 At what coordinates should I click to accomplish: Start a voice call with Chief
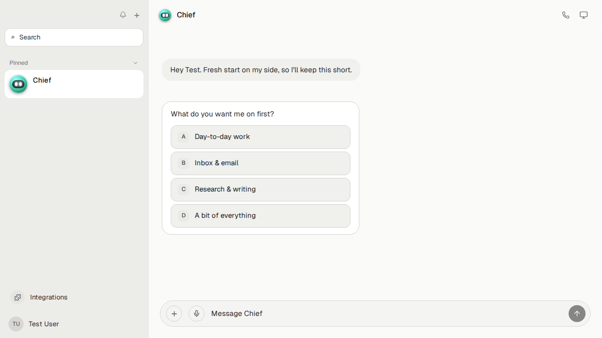(566, 15)
